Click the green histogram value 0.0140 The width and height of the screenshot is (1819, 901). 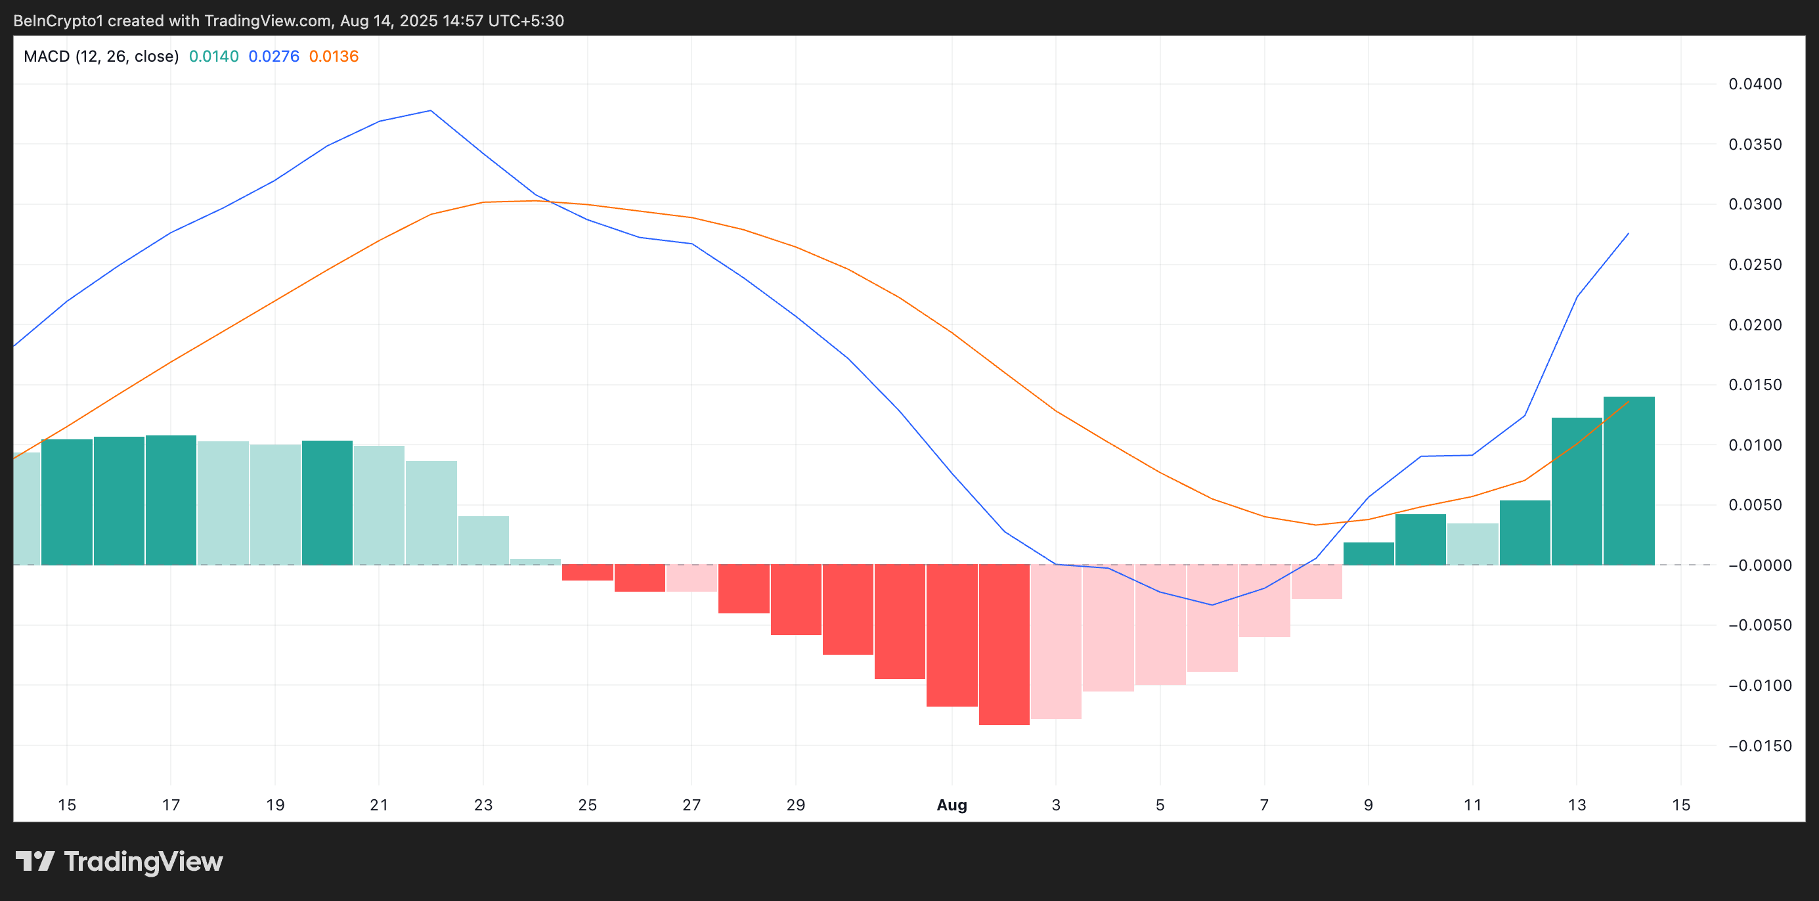click(x=213, y=56)
